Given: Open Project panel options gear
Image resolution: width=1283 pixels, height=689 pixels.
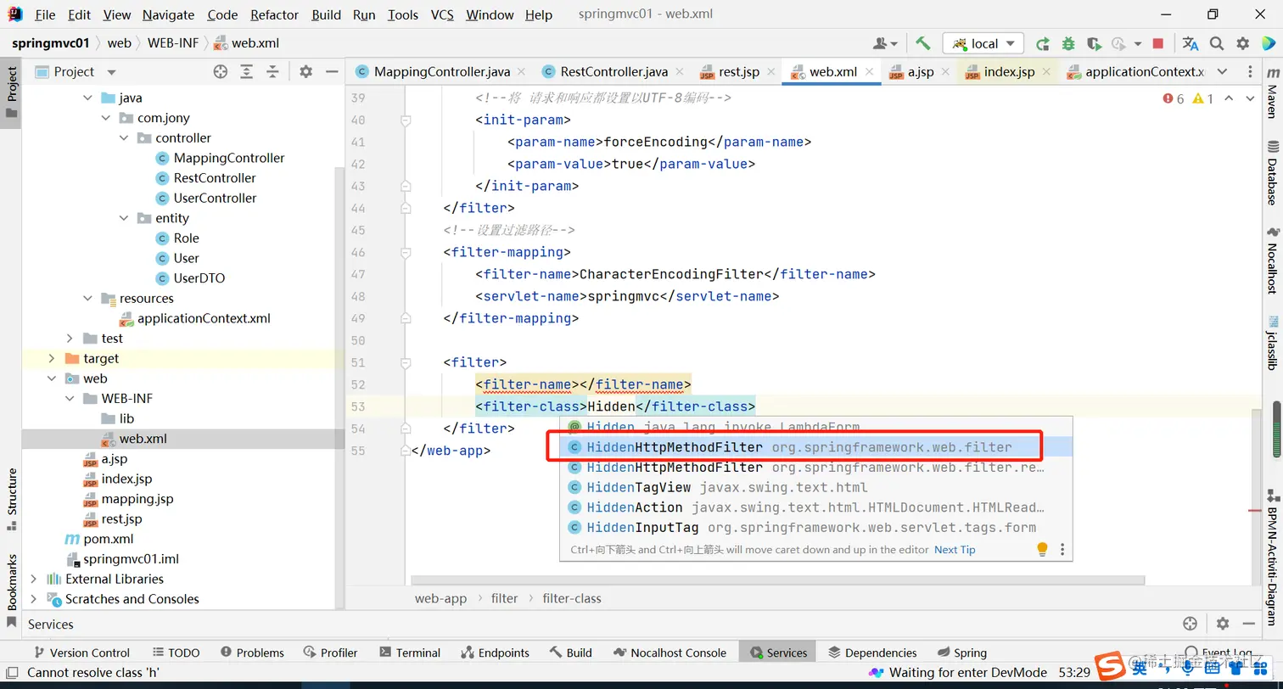Looking at the screenshot, I should (306, 72).
